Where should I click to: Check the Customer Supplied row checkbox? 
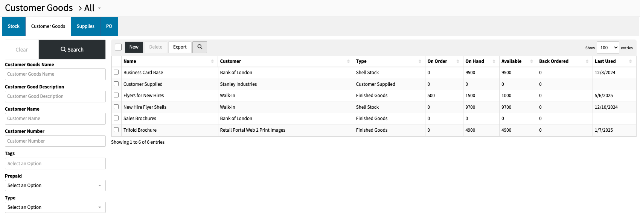point(116,84)
